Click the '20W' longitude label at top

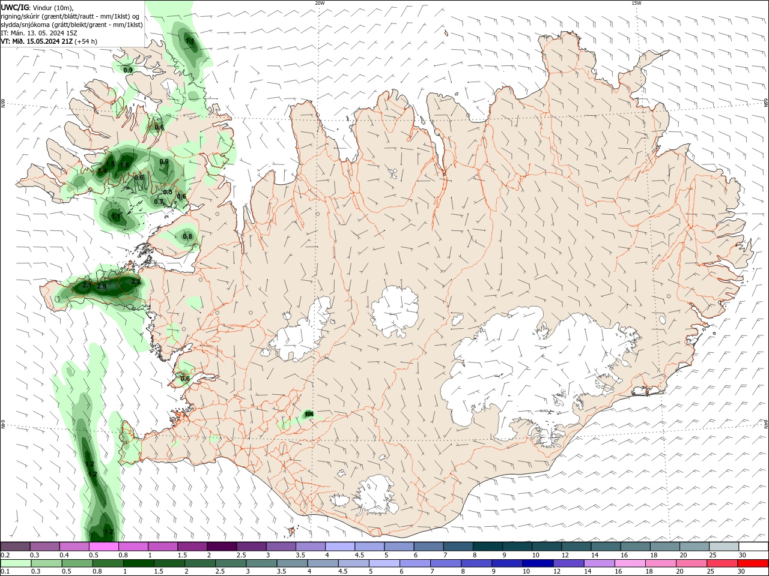(320, 3)
